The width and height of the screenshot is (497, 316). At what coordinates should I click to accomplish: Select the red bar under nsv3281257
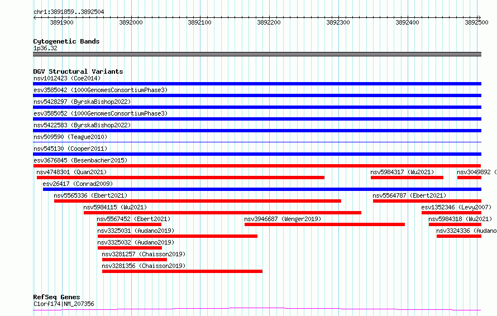135,260
